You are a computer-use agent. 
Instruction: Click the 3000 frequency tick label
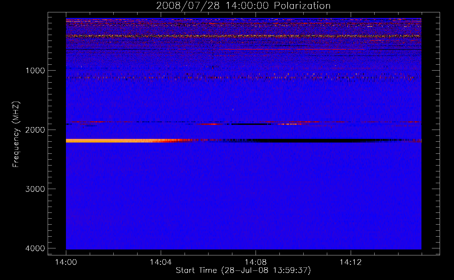(x=35, y=189)
